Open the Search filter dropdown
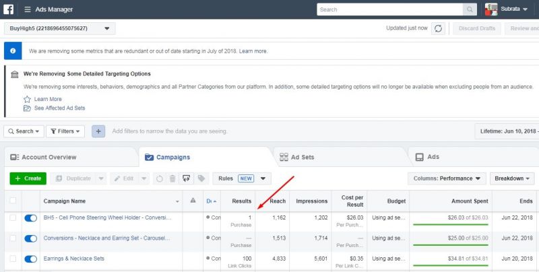 [24, 131]
